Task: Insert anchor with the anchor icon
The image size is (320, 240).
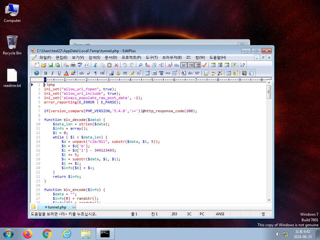Action: (118, 73)
